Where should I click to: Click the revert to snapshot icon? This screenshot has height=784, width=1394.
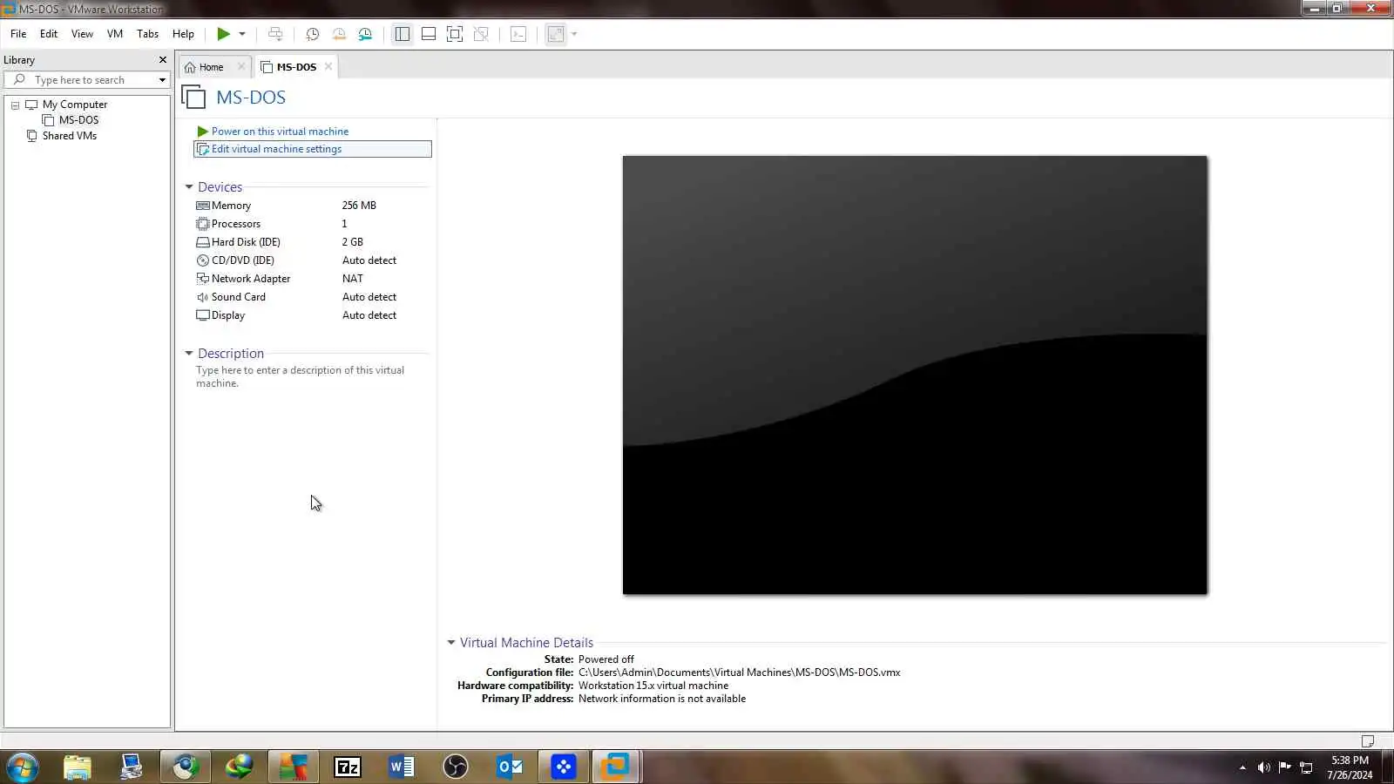click(x=339, y=34)
